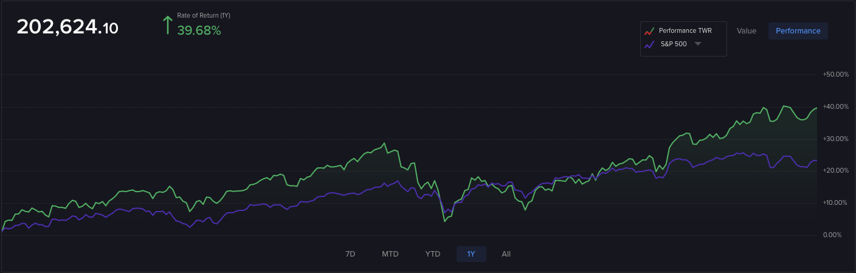856x273 pixels.
Task: Expand the S&P 500 benchmark dropdown arrow
Action: 698,44
